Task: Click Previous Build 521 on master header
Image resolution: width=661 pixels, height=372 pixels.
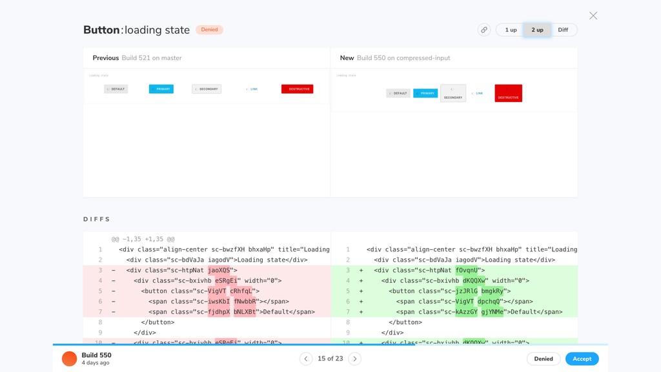Action: coord(137,57)
